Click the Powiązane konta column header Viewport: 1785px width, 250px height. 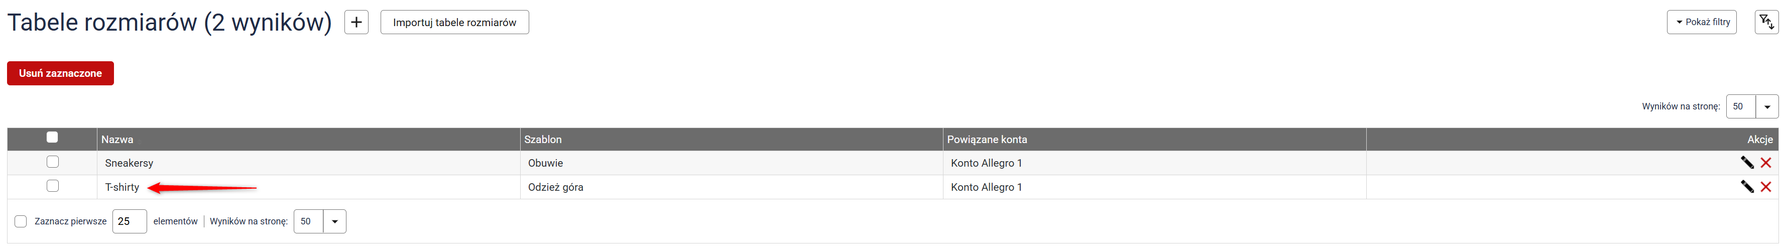pyautogui.click(x=987, y=140)
